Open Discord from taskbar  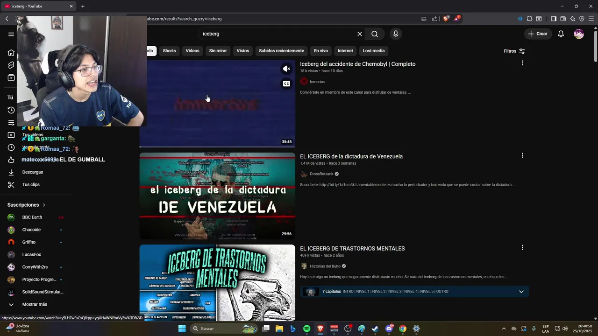pos(389,329)
